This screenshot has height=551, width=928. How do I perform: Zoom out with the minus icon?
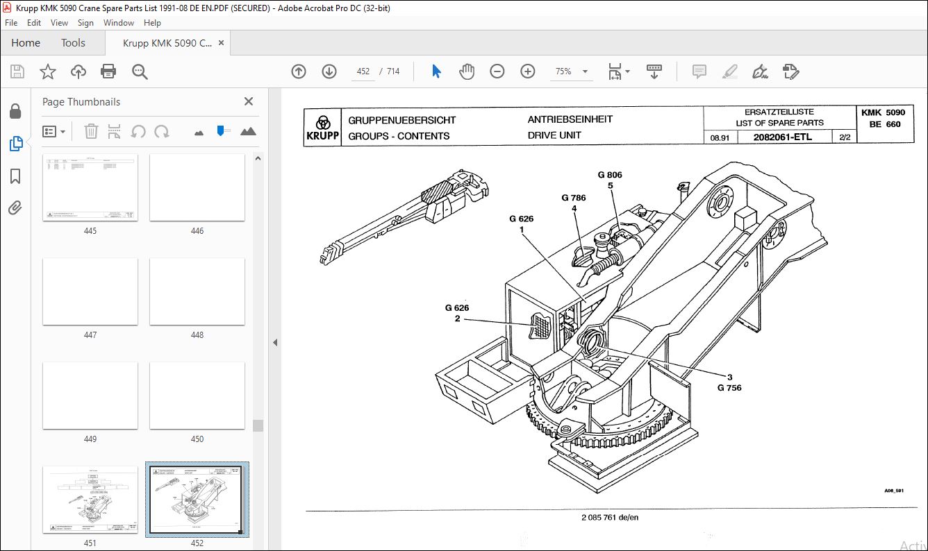pyautogui.click(x=497, y=71)
